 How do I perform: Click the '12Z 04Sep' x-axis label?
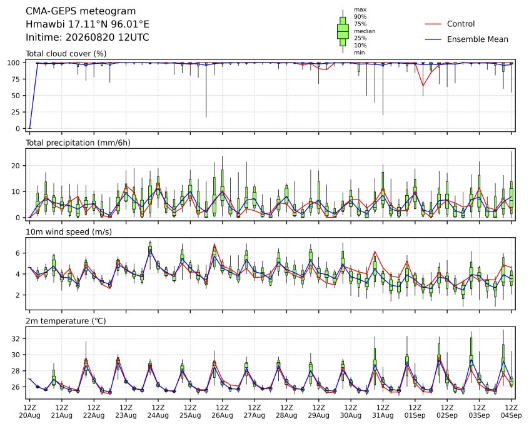point(511,412)
